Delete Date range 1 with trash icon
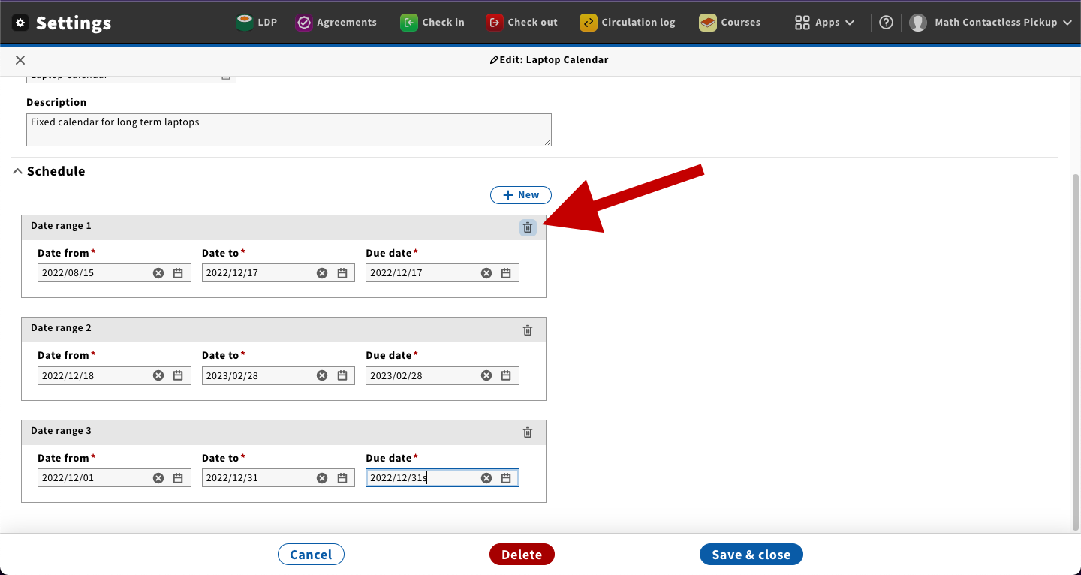The width and height of the screenshot is (1081, 575). (x=528, y=227)
